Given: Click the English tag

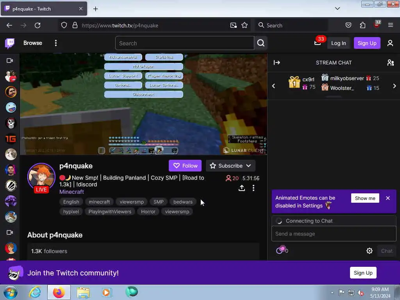Looking at the screenshot, I should click(x=71, y=202).
